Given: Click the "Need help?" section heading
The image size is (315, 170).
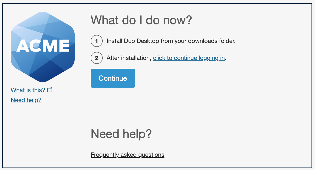Looking at the screenshot, I should (122, 134).
